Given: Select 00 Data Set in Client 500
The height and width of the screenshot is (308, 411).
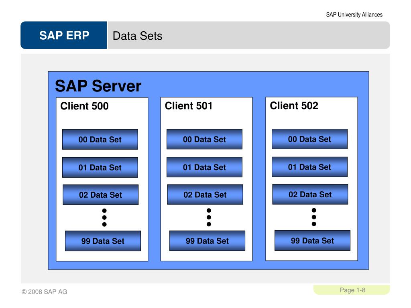Looking at the screenshot, I should [100, 139].
